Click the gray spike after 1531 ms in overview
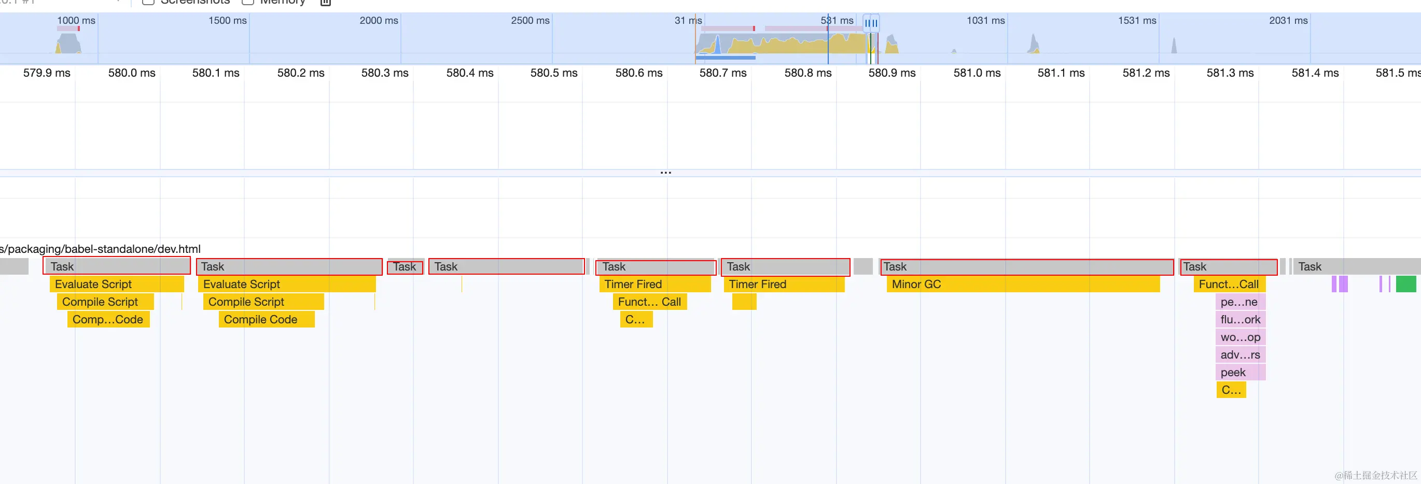This screenshot has height=484, width=1421. point(1174,45)
